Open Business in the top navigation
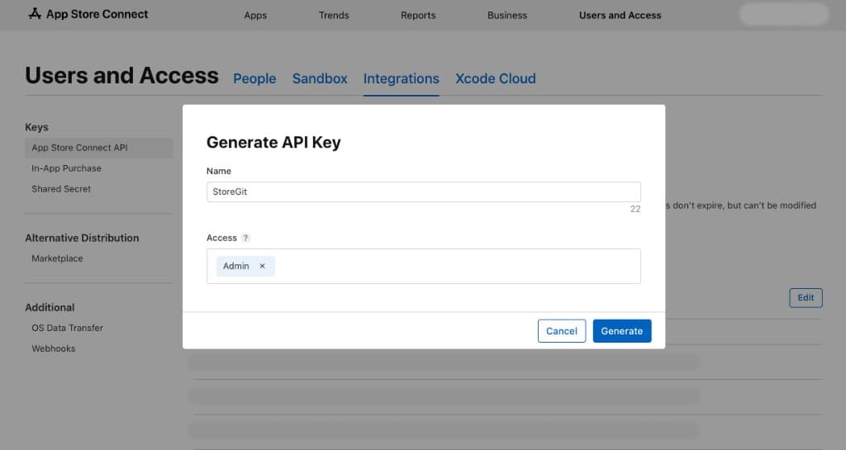 pos(507,15)
